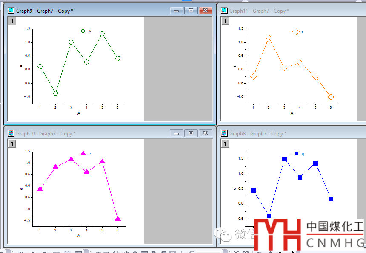Click the magenta triangle point at A=6
Viewport: 366px width, 253px height.
click(x=117, y=218)
